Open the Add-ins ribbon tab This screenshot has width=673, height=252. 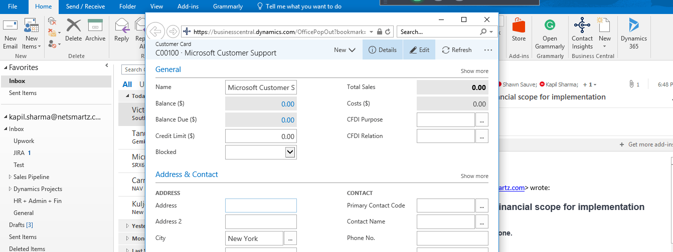(188, 6)
